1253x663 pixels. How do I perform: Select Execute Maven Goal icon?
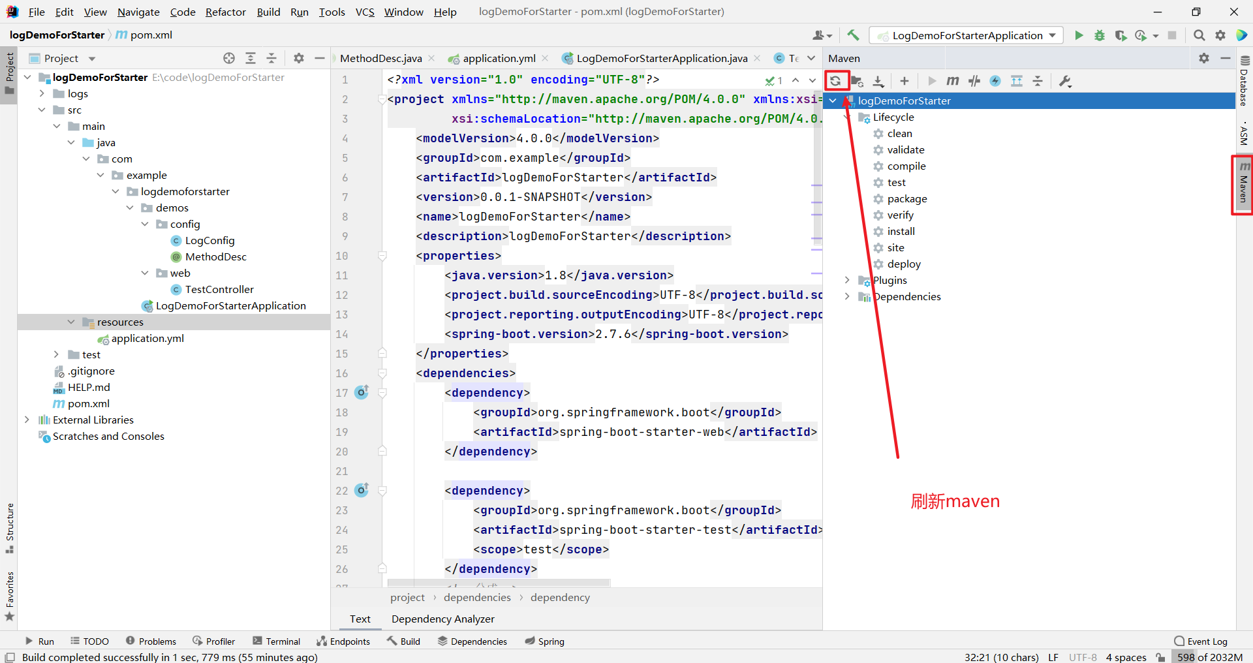click(952, 81)
